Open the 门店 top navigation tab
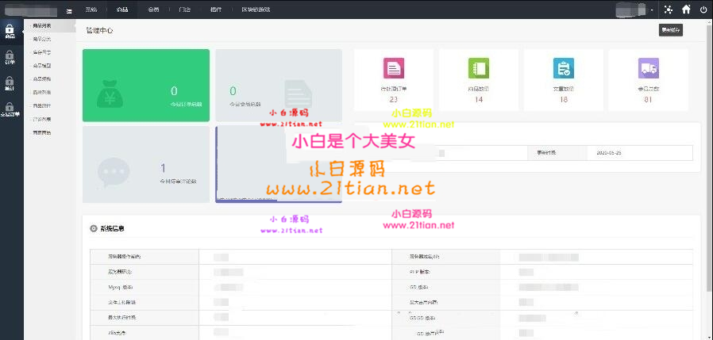This screenshot has height=340, width=713. click(185, 10)
